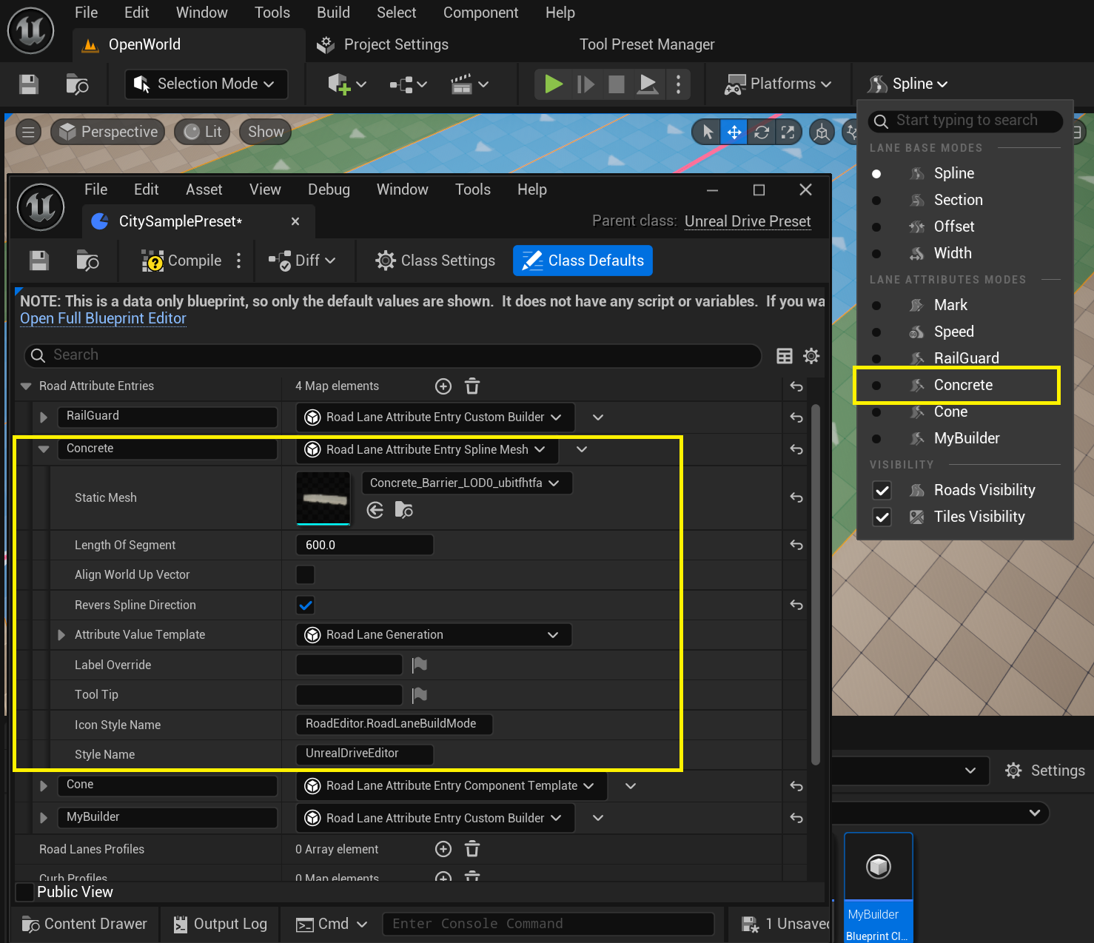Browse to CitySamplePreset in Content Browser
Image resolution: width=1094 pixels, height=943 pixels.
[87, 261]
